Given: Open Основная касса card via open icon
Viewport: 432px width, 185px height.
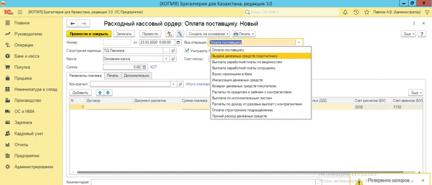Looking at the screenshot, I should 173,59.
